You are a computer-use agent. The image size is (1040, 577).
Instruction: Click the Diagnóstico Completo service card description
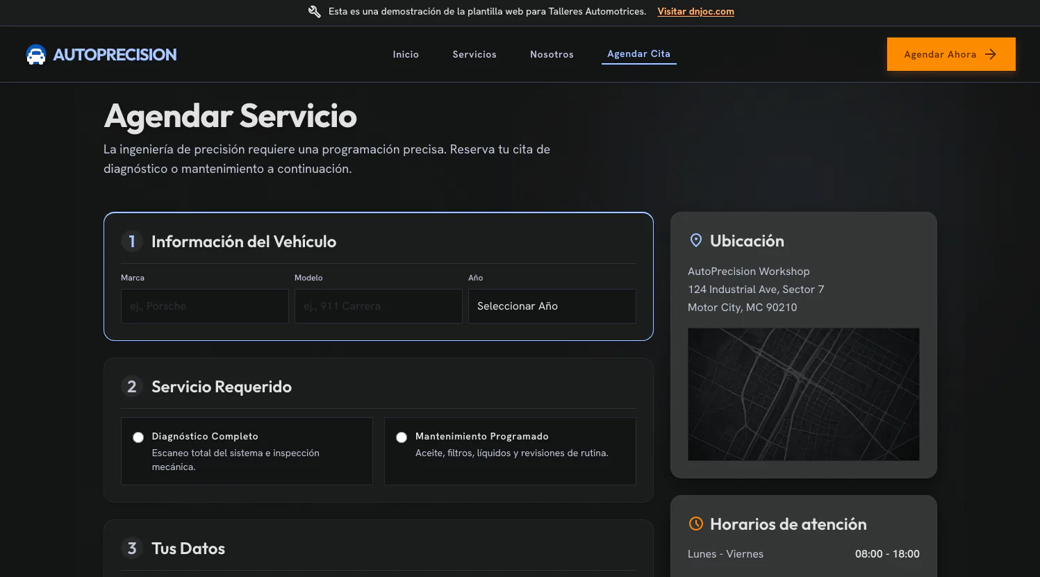[236, 460]
